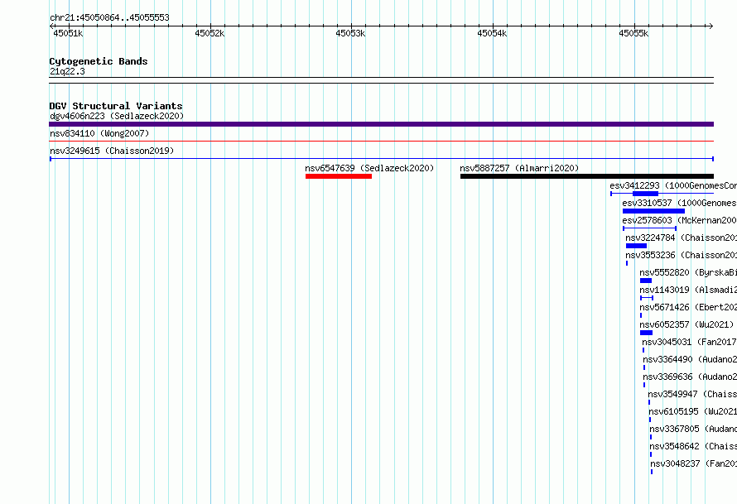Click the 45053k ruler position

tap(350, 33)
